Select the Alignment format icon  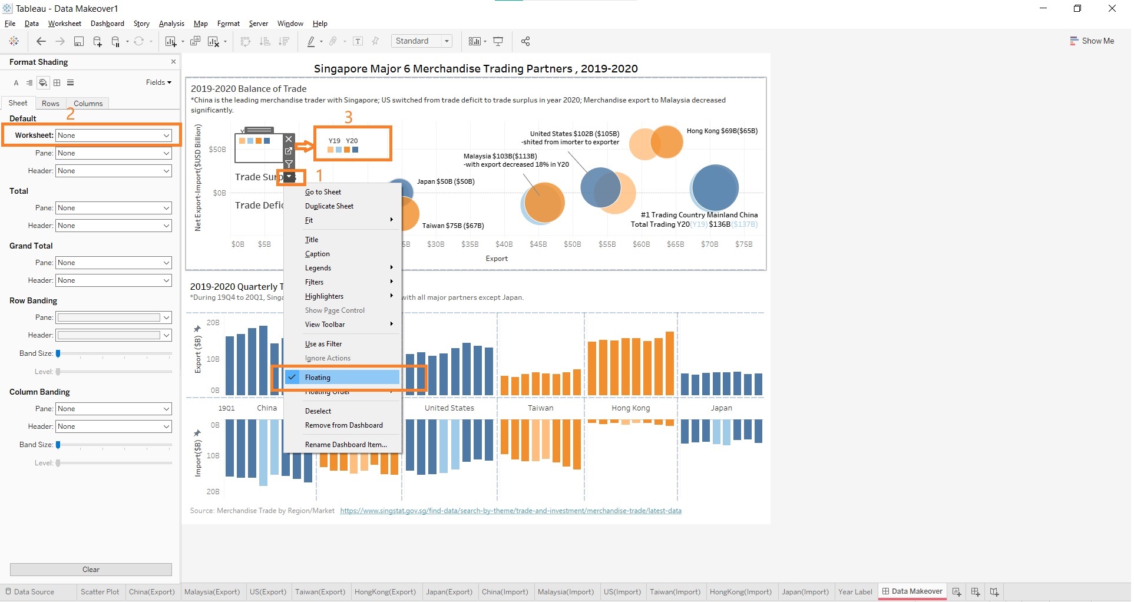click(29, 83)
